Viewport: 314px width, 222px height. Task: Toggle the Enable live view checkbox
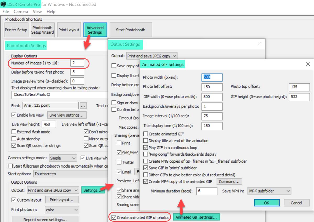tap(14, 115)
